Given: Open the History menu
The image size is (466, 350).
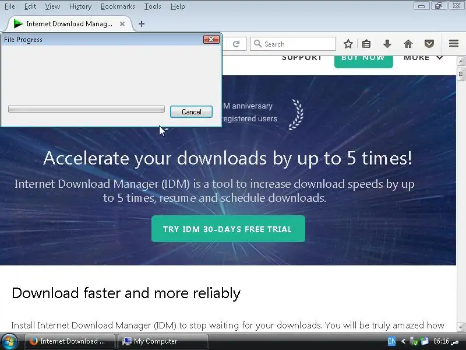Looking at the screenshot, I should coord(80,6).
